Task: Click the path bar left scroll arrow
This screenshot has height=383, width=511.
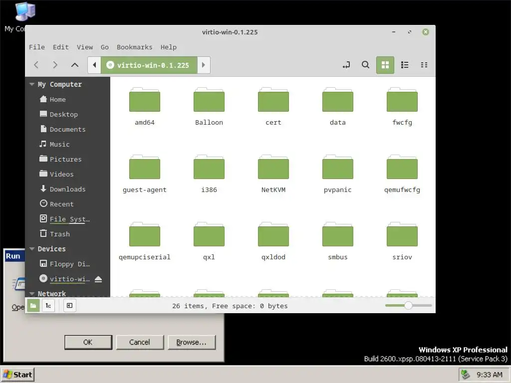Action: tap(94, 65)
